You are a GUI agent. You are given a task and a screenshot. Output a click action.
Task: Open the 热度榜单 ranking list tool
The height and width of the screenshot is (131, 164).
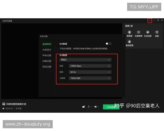pos(139,34)
